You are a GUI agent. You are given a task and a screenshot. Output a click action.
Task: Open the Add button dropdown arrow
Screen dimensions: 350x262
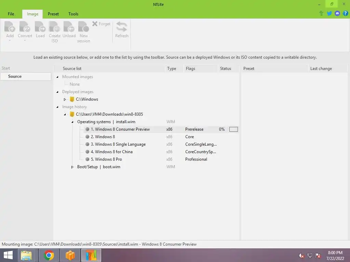coord(10,40)
